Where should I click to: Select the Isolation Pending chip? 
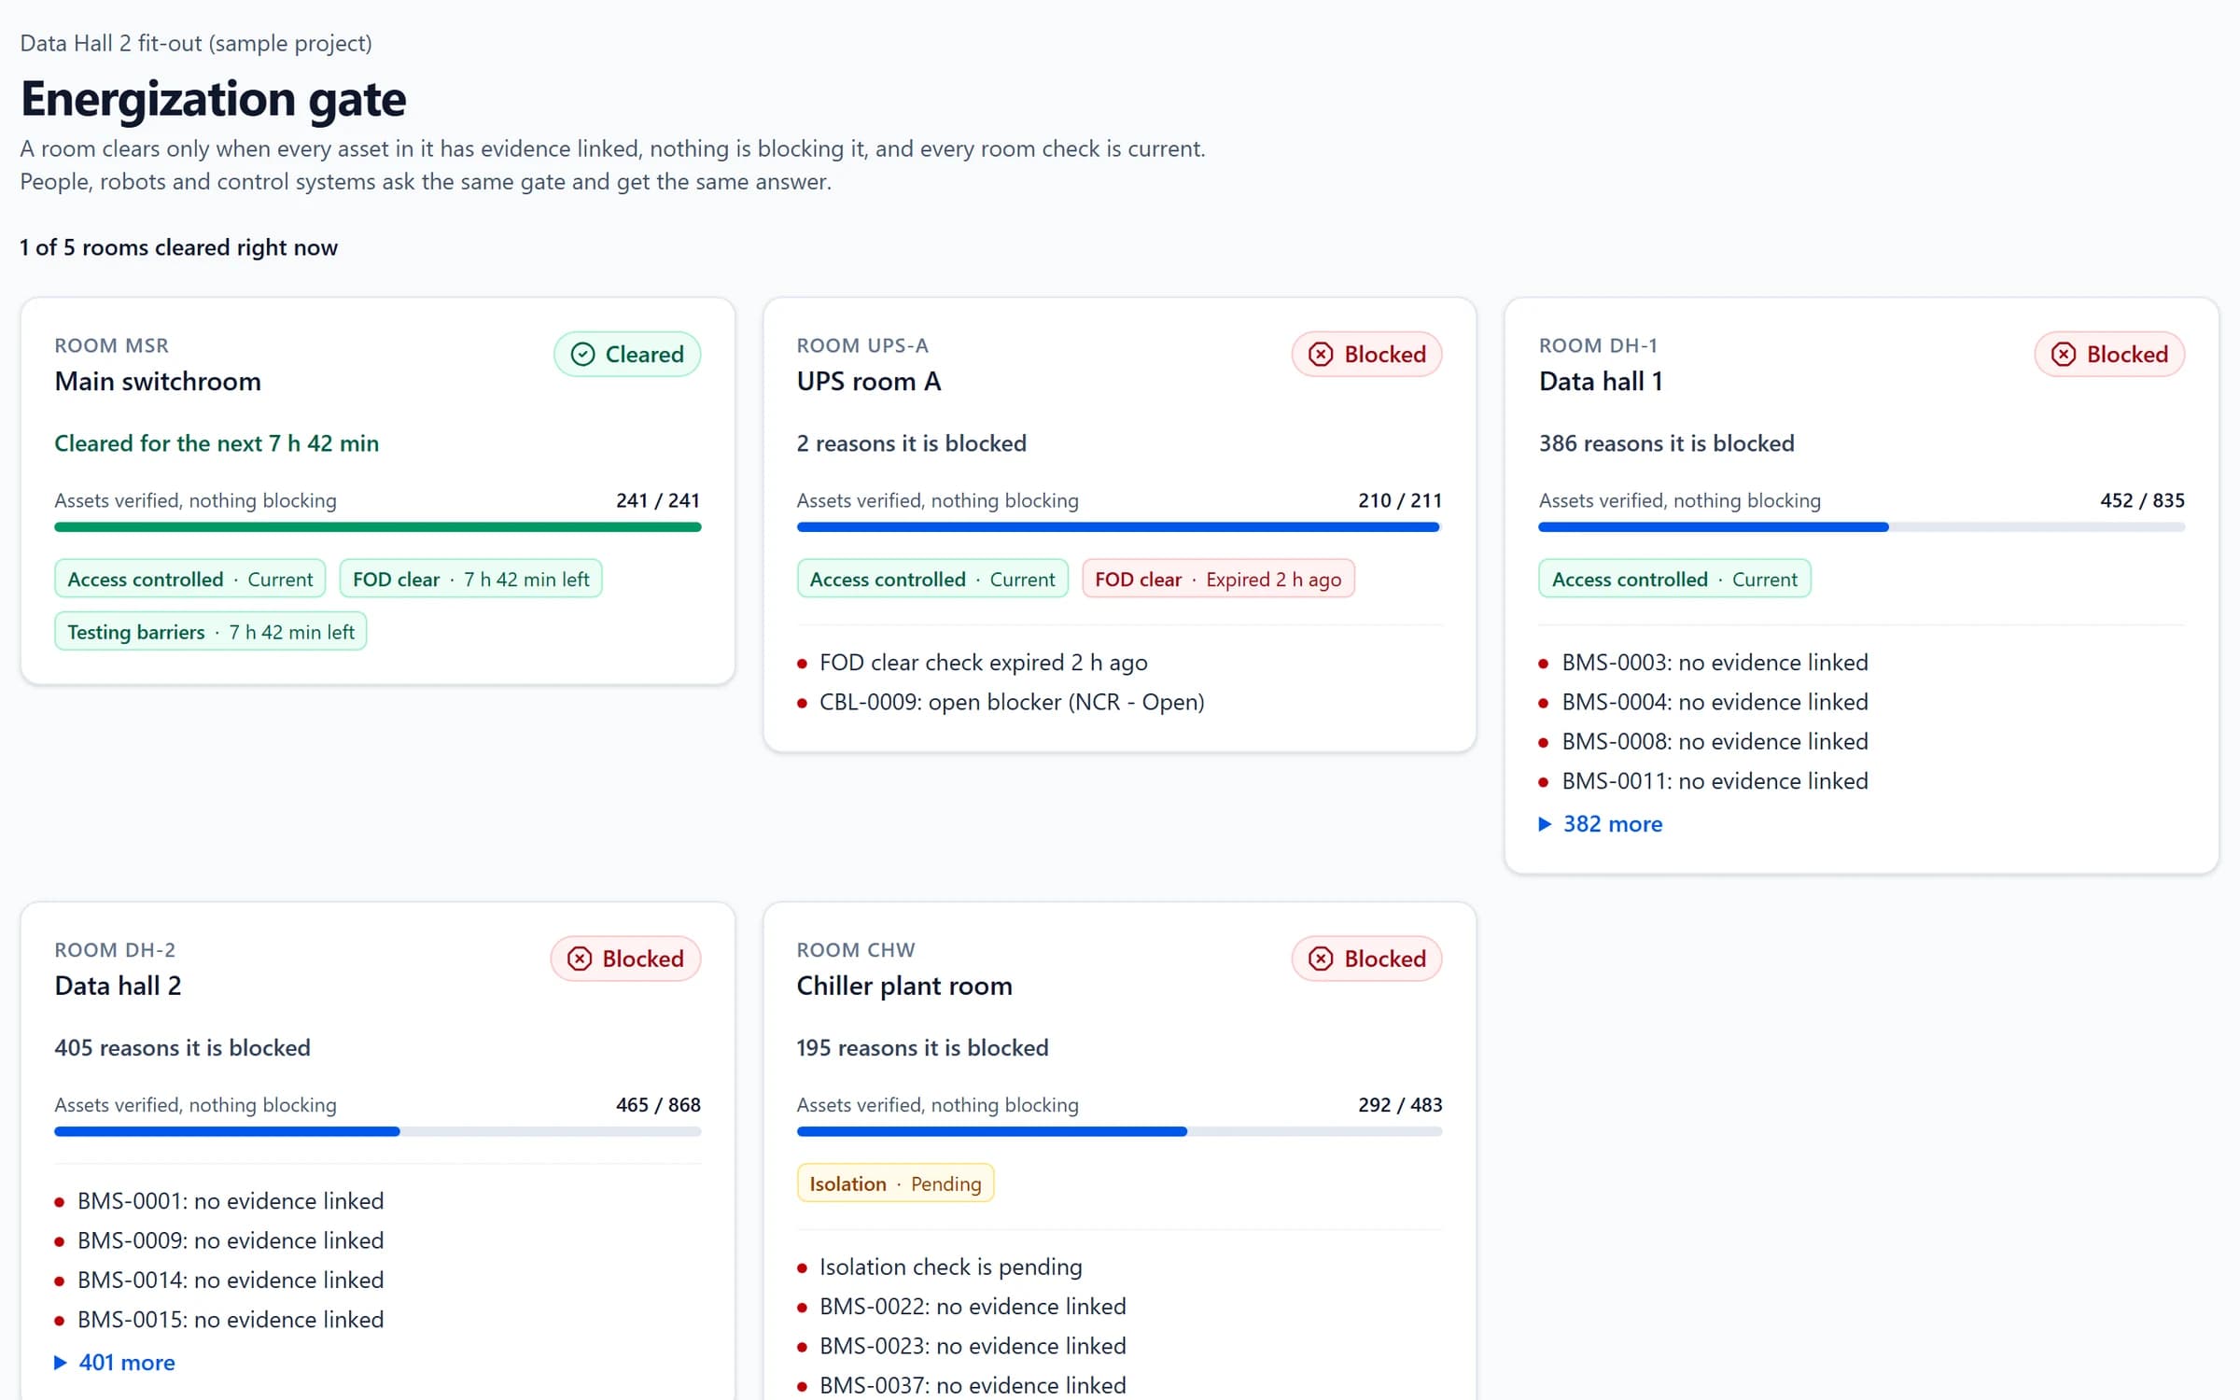(x=895, y=1183)
